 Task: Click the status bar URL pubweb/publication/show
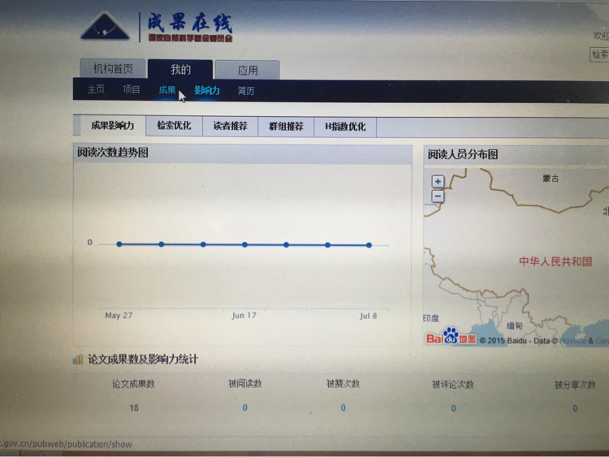[66, 444]
